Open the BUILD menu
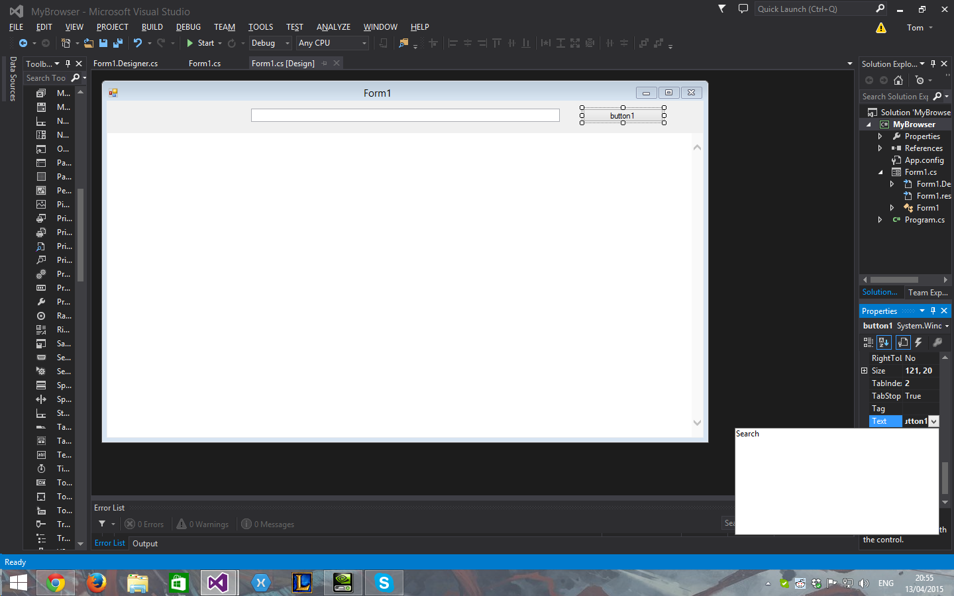954x596 pixels. pyautogui.click(x=152, y=27)
